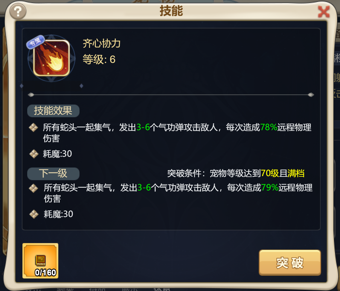Select the 下一级 section label
Image resolution: width=340 pixels, height=291 pixels.
53,173
